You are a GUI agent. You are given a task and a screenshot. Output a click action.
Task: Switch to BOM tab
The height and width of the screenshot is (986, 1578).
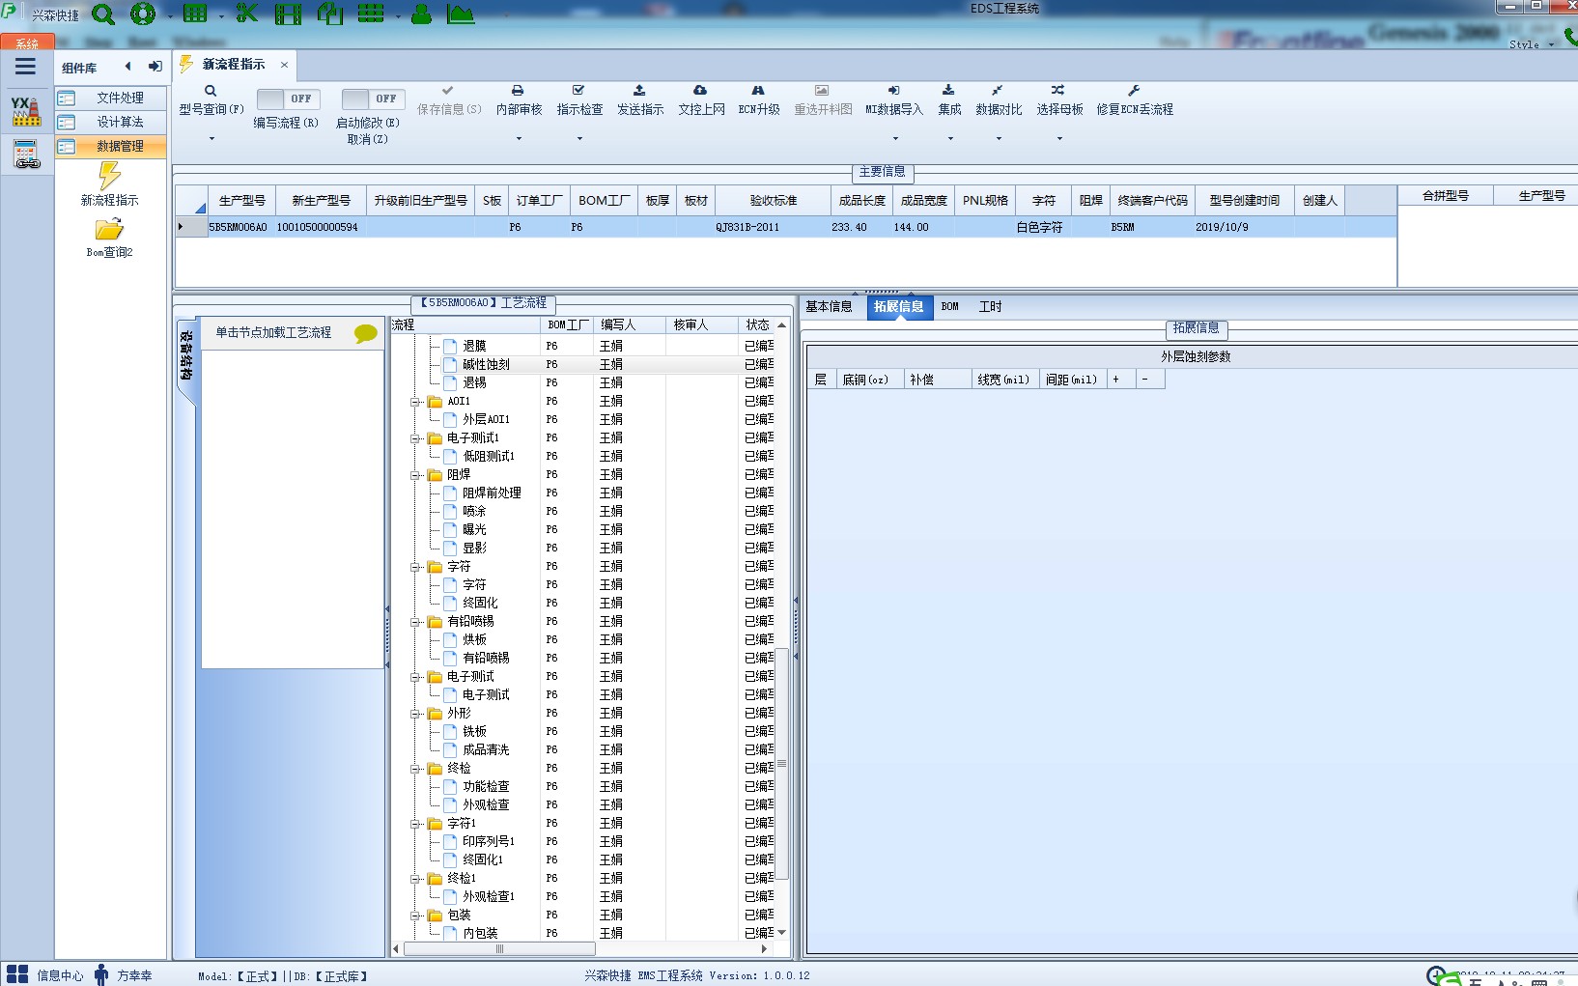click(x=950, y=307)
